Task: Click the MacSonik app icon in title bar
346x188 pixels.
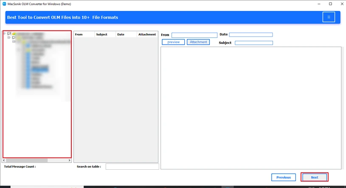Action: pos(3,4)
